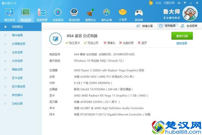Click the medal icon in title bar

(151, 3)
